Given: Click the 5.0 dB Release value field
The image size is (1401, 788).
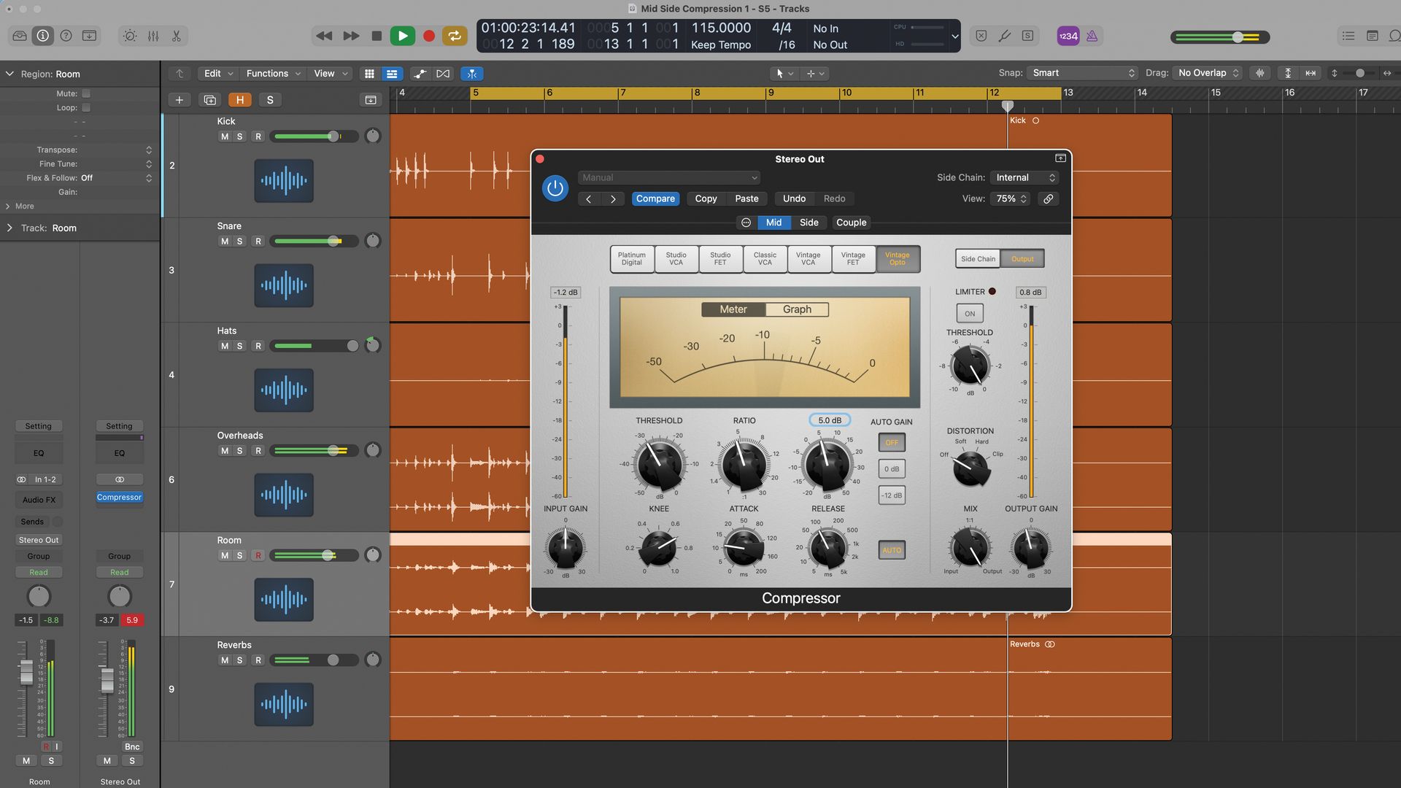Looking at the screenshot, I should tap(828, 420).
